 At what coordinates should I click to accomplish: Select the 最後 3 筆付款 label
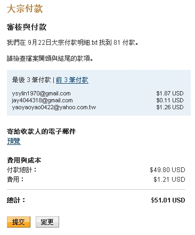[x=31, y=80]
